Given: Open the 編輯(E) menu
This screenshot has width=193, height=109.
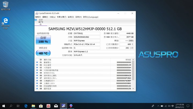Looking at the screenshot, I should point(45,17).
